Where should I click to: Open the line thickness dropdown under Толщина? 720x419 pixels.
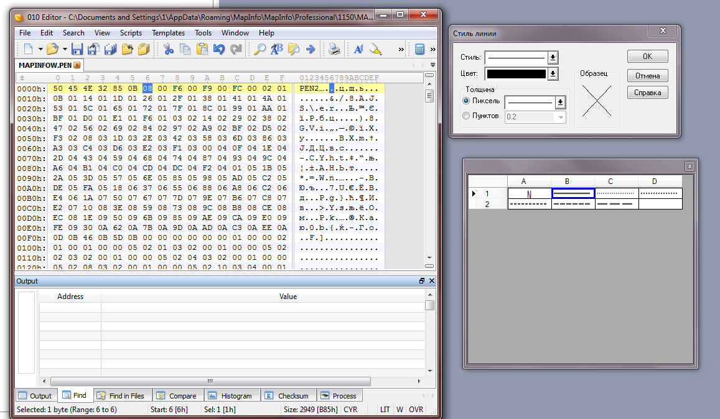[560, 101]
